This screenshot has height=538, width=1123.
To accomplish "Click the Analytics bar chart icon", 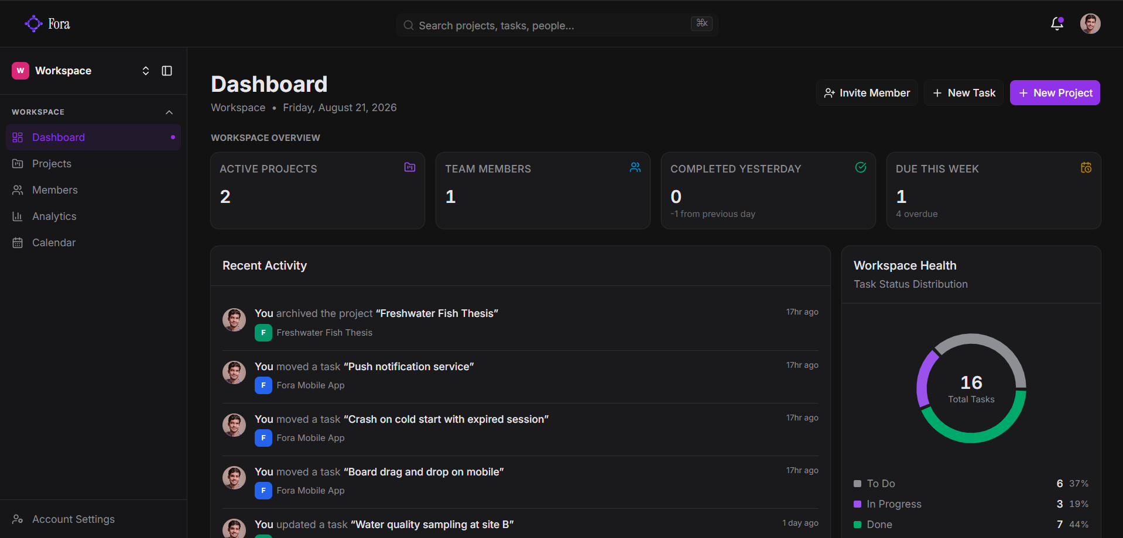I will click(x=18, y=216).
